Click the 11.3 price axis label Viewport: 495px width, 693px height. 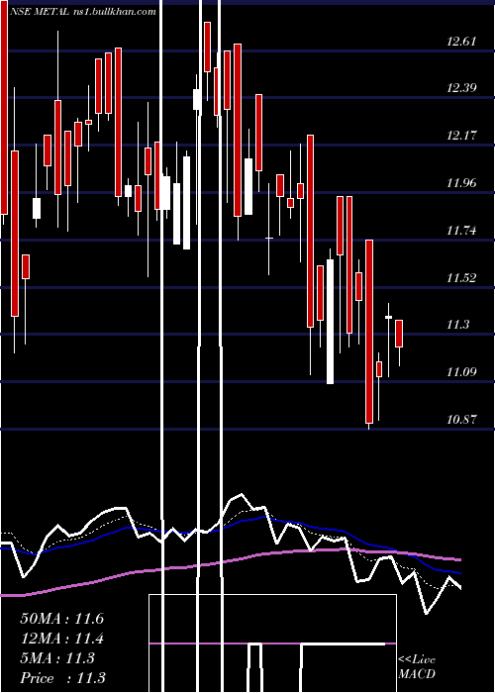point(457,325)
